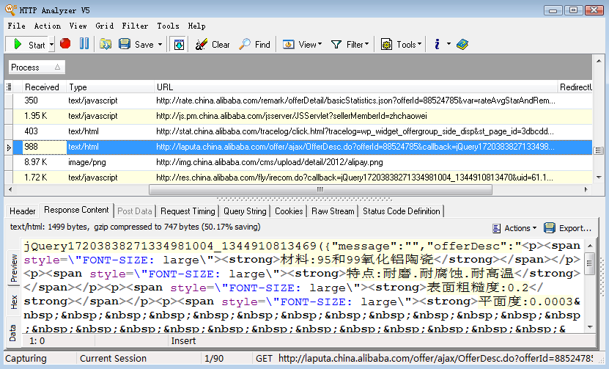Expand the info icon's dropdown arrow
Viewport: 609px width, 369px height.
click(x=449, y=44)
